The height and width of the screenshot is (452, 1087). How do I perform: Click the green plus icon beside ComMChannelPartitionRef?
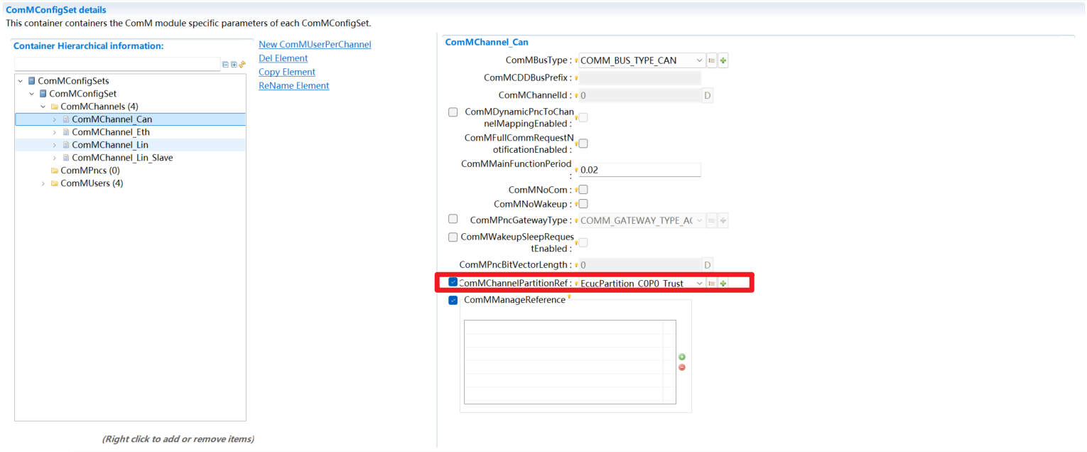(x=723, y=284)
